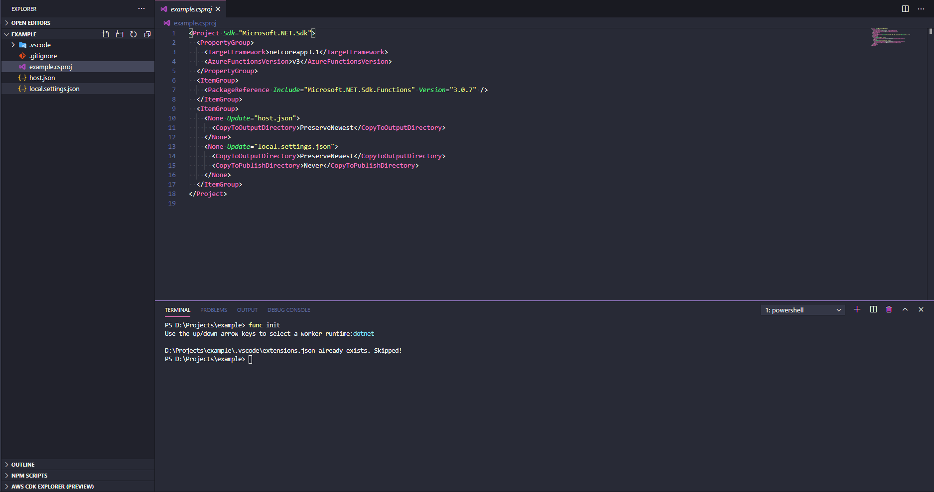Expand the .vscode folder

(x=77, y=45)
